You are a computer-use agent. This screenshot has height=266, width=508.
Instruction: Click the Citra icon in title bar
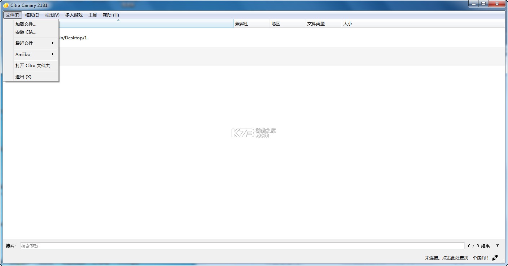[6, 5]
